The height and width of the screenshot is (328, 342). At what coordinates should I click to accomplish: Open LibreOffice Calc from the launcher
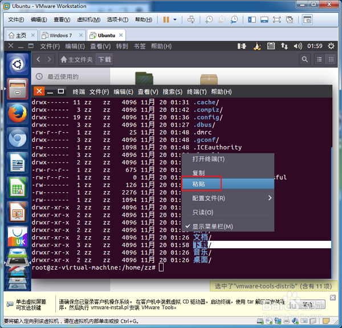pos(18,188)
